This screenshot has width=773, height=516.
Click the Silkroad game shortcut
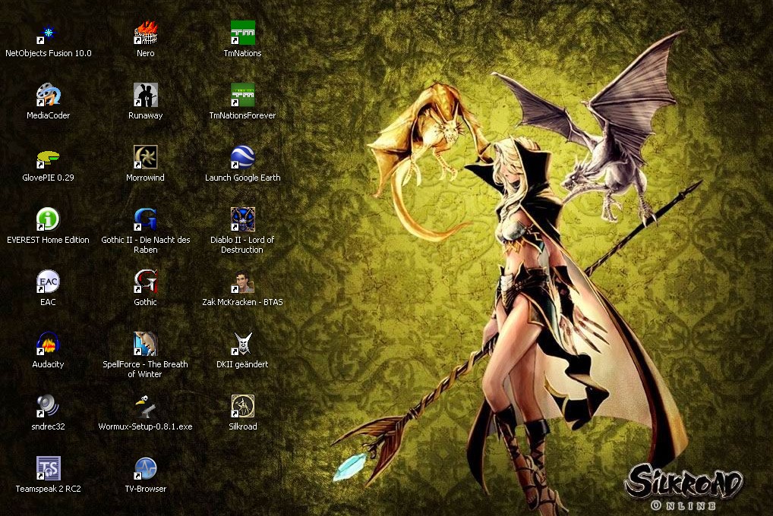pyautogui.click(x=242, y=407)
